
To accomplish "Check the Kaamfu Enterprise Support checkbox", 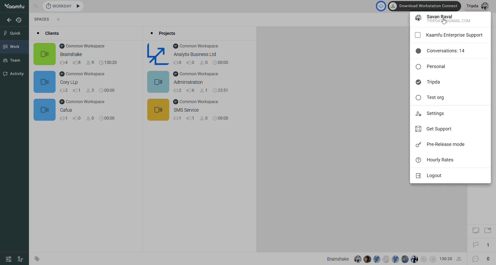I will pos(418,35).
